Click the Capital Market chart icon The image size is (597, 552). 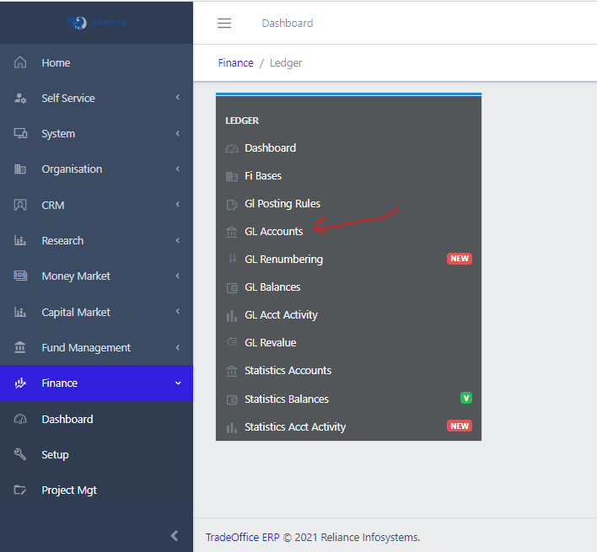point(20,312)
